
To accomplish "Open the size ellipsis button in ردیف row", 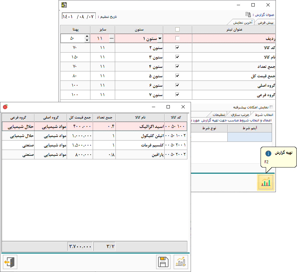I will point(112,39).
